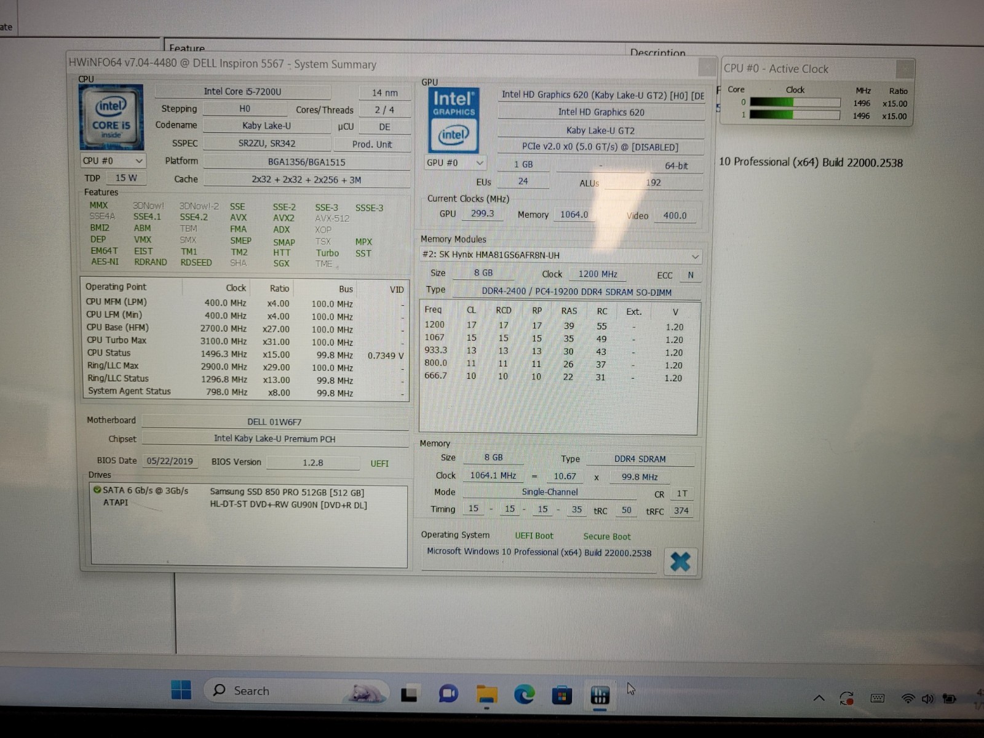Click the AES-NI feature label
The width and height of the screenshot is (984, 738).
[105, 261]
